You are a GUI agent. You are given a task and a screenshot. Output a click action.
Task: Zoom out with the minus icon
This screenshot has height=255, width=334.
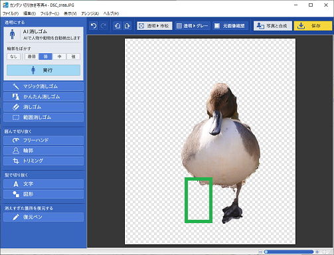[260, 252]
